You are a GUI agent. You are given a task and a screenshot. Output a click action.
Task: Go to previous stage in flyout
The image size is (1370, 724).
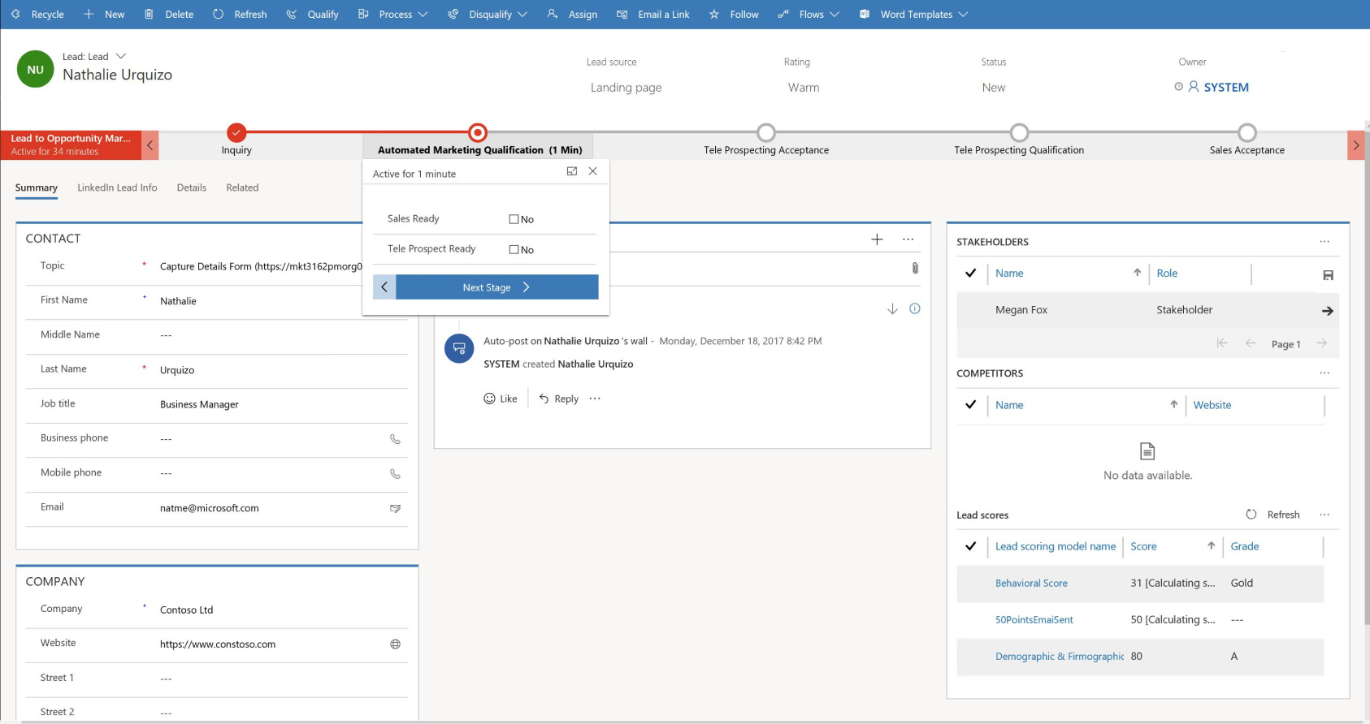tap(384, 287)
